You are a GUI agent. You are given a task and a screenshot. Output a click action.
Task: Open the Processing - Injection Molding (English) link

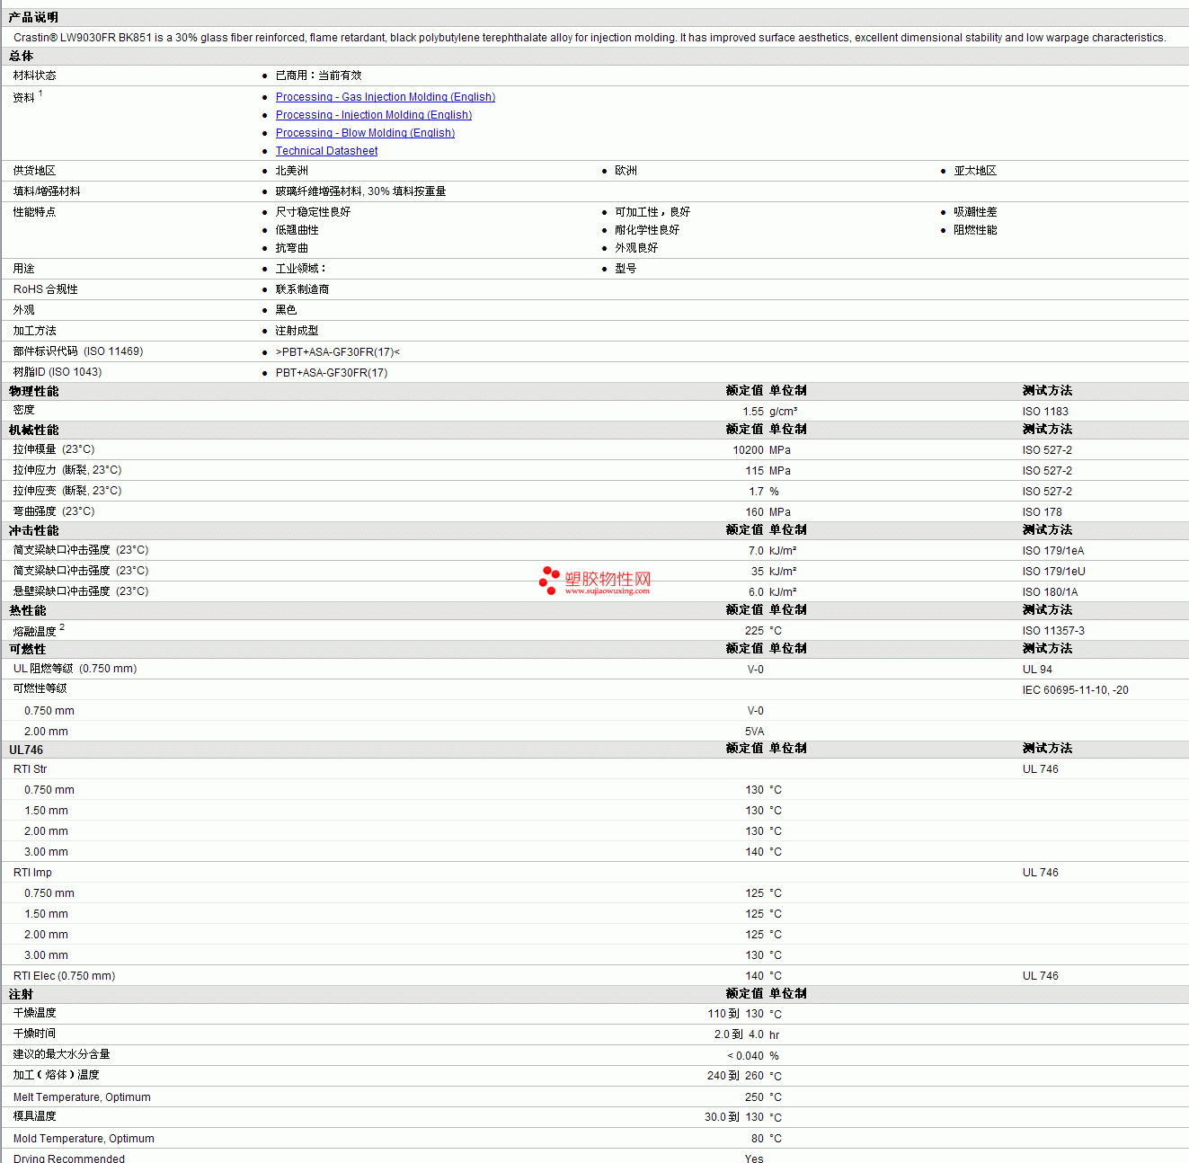pos(374,115)
